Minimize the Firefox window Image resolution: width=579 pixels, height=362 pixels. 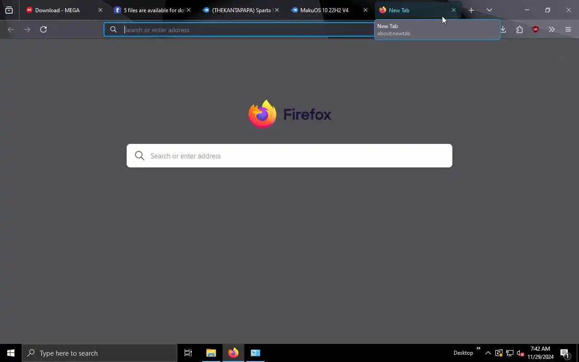(x=527, y=10)
